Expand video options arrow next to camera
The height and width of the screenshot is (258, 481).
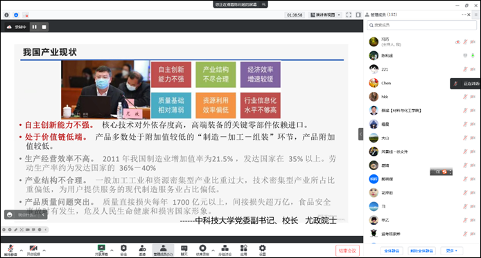coord(44,250)
